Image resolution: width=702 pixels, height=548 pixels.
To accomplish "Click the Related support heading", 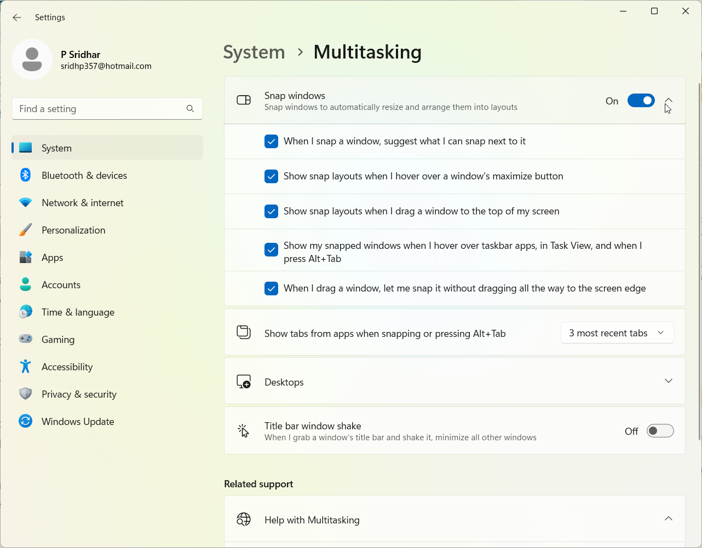I will coord(258,484).
